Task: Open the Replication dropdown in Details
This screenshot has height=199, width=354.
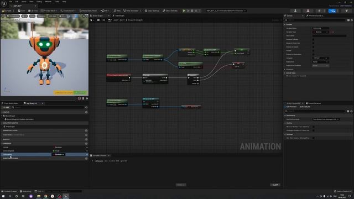Action: pyautogui.click(x=321, y=62)
